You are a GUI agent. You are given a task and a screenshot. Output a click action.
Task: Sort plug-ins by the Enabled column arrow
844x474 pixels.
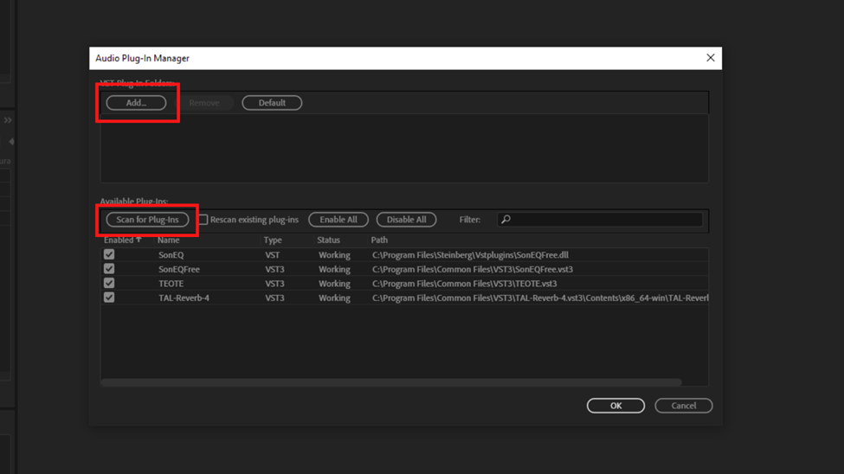(x=139, y=240)
